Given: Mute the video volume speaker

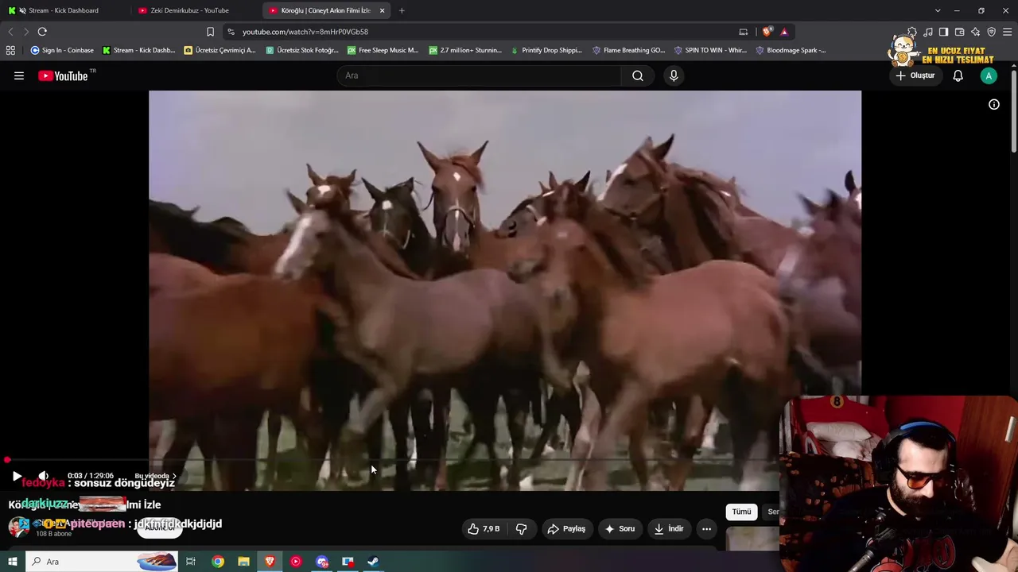Looking at the screenshot, I should tap(43, 476).
